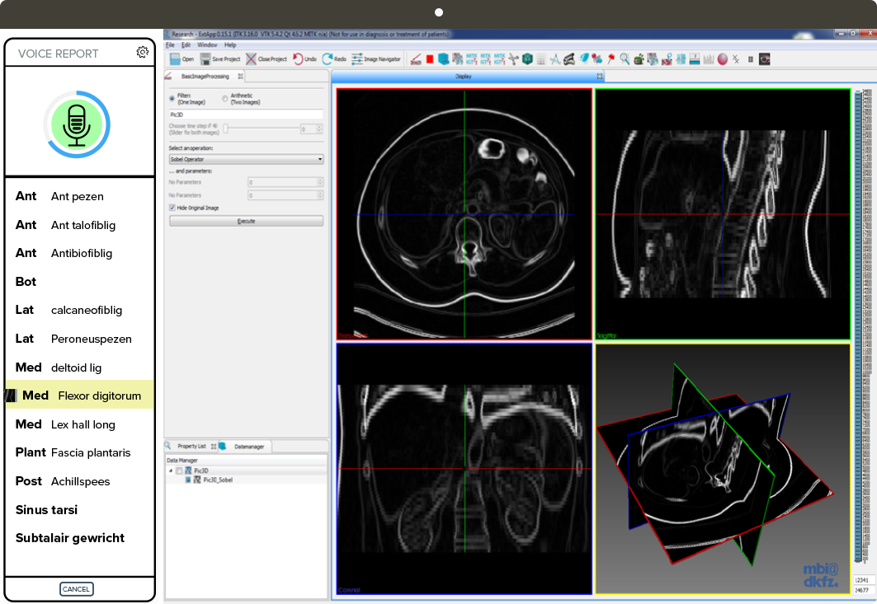Click the time step slider handle
This screenshot has height=604, width=877.
click(x=226, y=129)
